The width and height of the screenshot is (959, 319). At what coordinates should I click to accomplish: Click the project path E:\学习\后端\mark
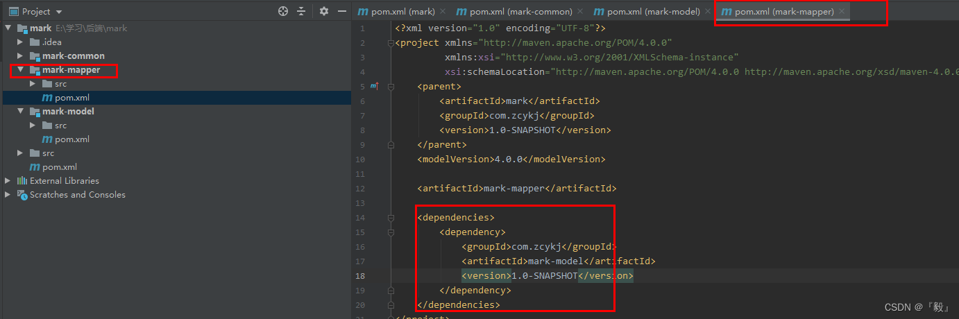click(92, 28)
